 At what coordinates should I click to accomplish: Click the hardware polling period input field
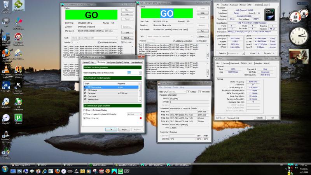click(x=133, y=73)
